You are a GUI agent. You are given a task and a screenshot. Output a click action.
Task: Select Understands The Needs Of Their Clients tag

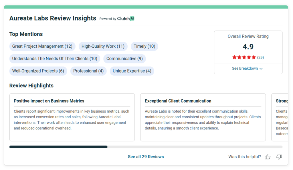[55, 59]
